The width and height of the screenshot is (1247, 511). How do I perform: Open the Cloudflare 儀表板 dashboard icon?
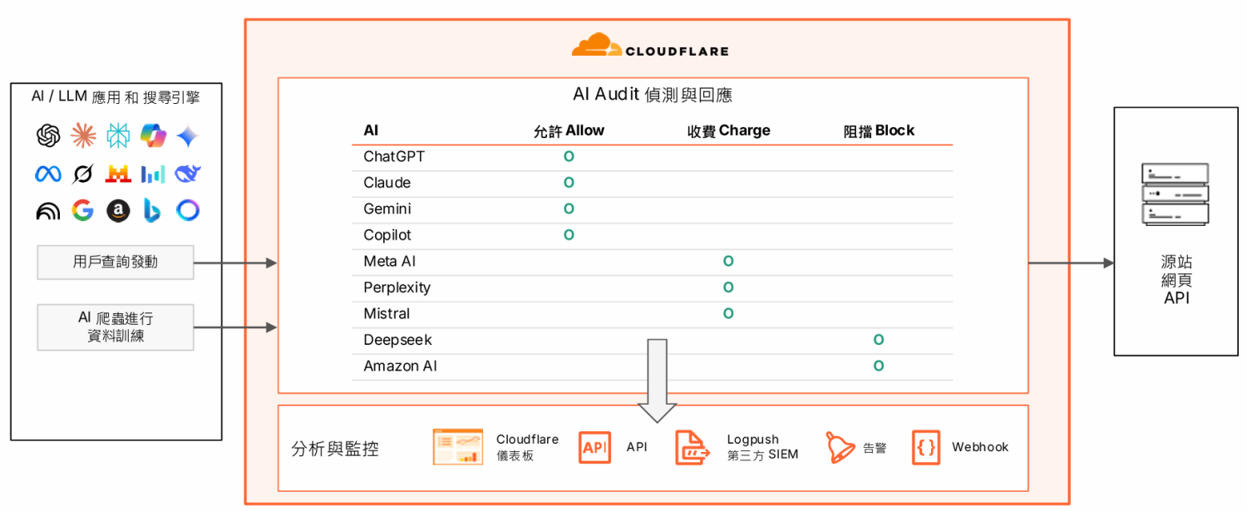pyautogui.click(x=457, y=447)
